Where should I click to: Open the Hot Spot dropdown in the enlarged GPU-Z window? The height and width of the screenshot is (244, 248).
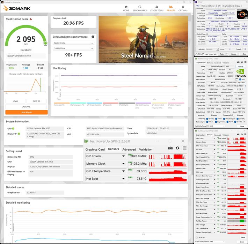pyautogui.click(x=123, y=179)
